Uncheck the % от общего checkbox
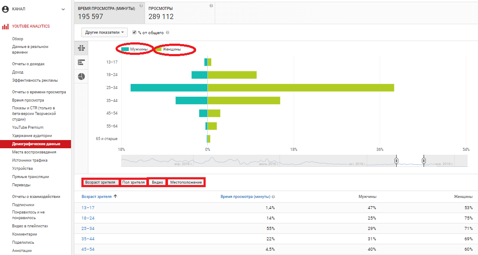The image size is (478, 255). point(135,32)
